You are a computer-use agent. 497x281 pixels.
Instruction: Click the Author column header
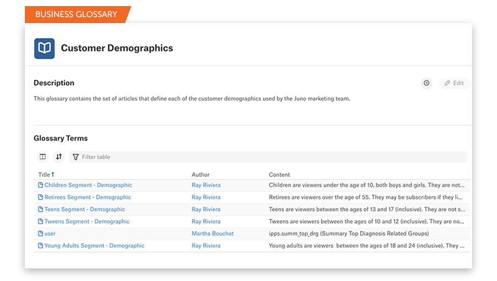200,175
